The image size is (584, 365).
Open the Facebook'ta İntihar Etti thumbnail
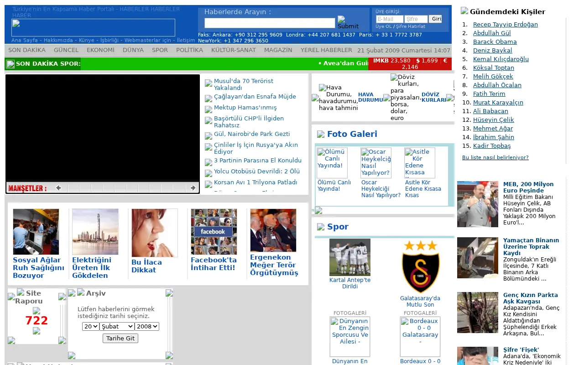pyautogui.click(x=214, y=232)
